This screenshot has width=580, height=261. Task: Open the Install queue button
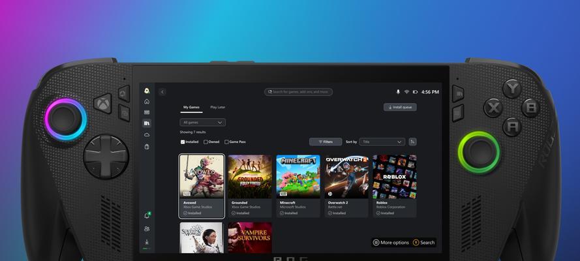coord(400,107)
